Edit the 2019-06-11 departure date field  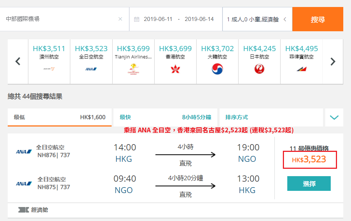(158, 19)
